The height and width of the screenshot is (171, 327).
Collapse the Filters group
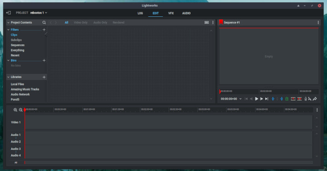click(x=8, y=30)
